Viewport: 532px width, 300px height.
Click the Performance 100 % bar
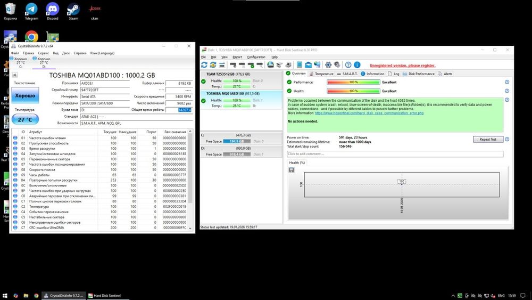353,82
